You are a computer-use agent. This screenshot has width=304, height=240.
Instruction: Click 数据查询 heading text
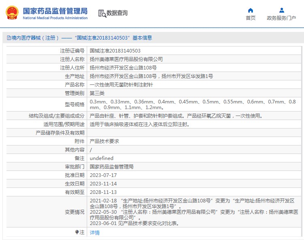117,13
